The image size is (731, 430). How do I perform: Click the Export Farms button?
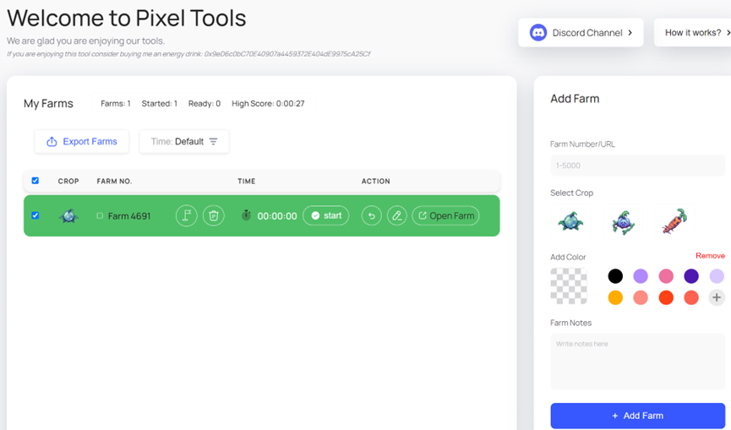point(82,141)
